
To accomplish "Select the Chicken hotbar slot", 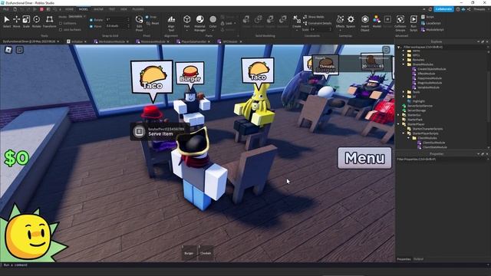I will click(206, 252).
